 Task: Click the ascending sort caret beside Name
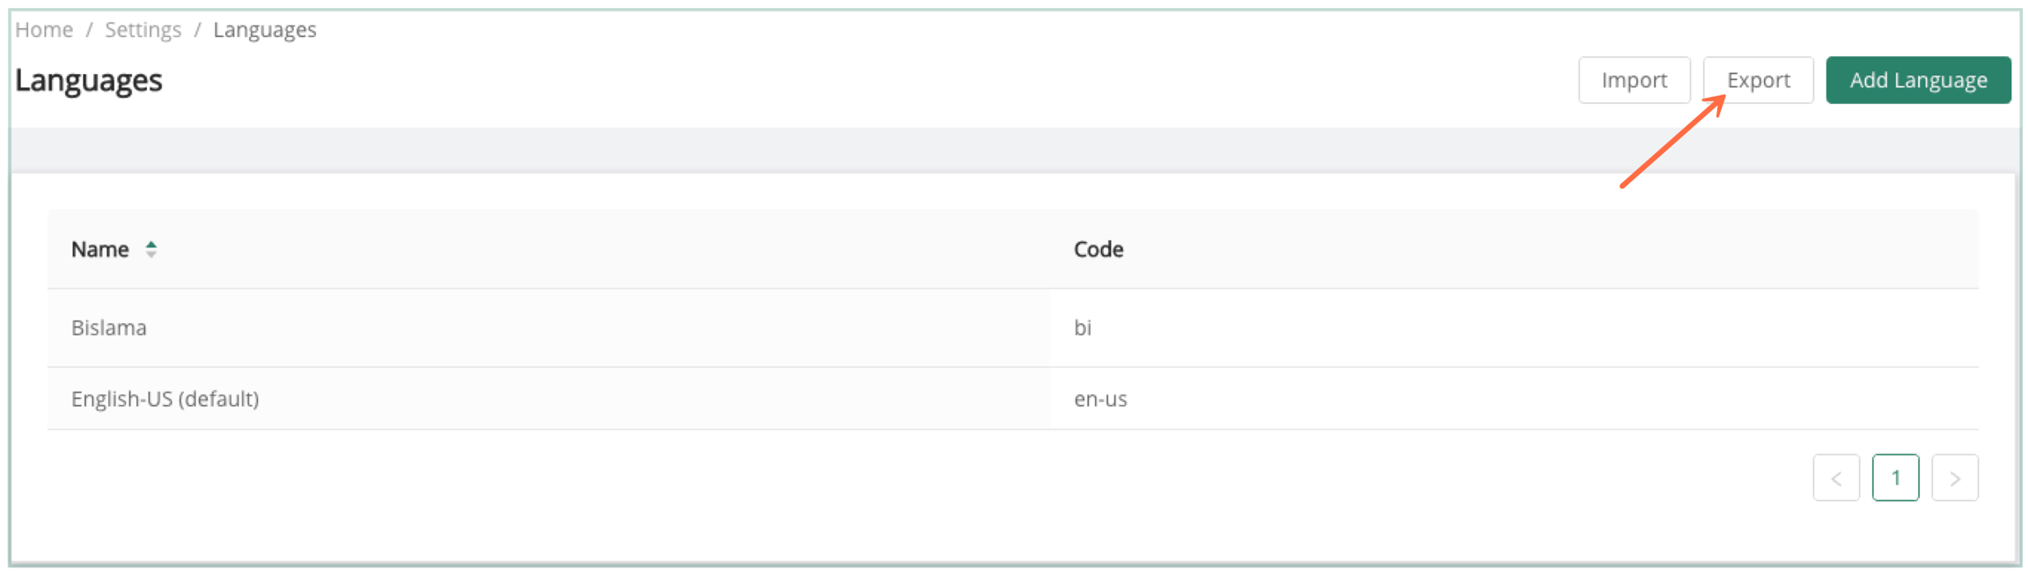coord(151,244)
